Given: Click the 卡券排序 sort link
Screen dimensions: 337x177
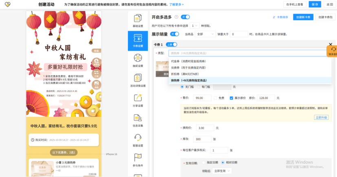Looking at the screenshot, I should click(280, 17).
